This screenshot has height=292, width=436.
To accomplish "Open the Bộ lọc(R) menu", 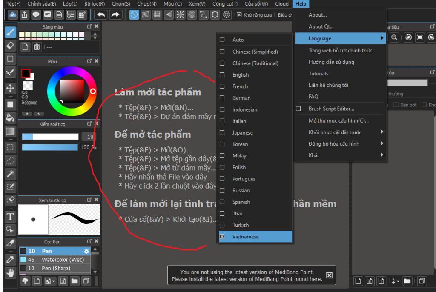I will [95, 4].
